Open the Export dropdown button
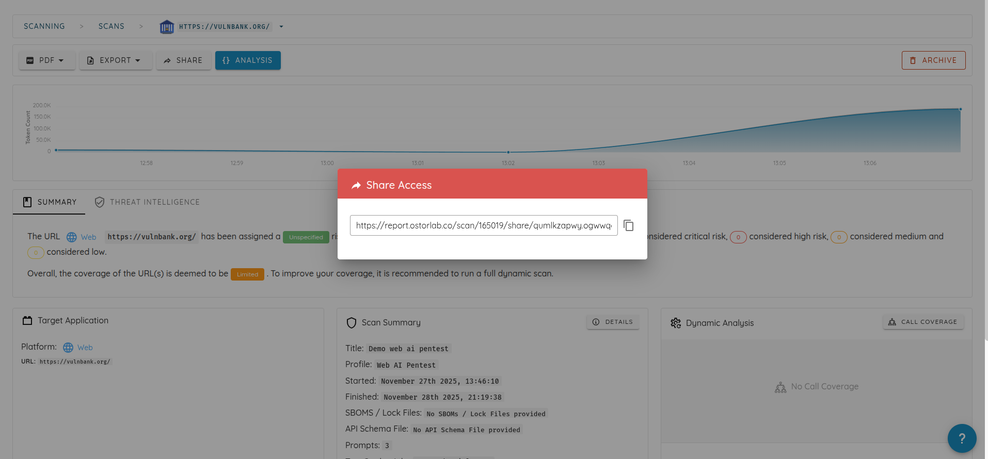 [x=116, y=60]
